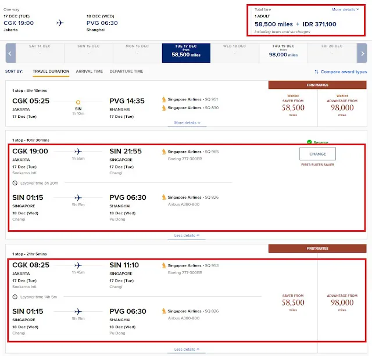Sort flights by Arrival Time
The image size is (372, 356).
[x=90, y=71]
